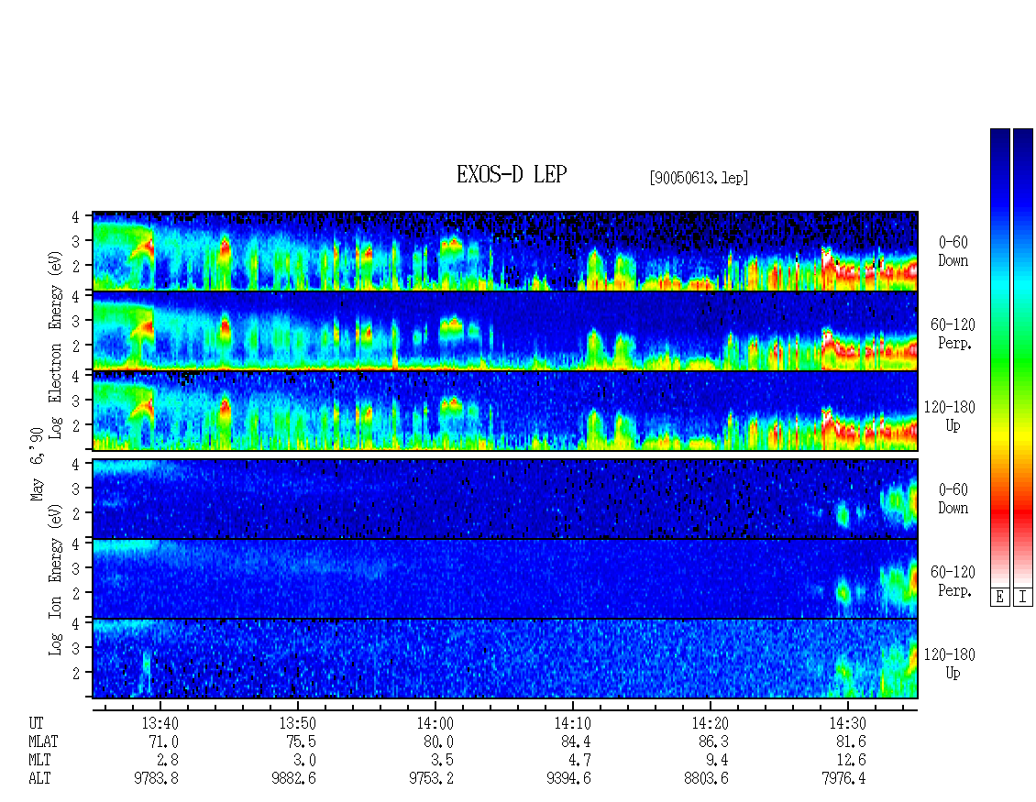Click the ALT row label
This screenshot has height=802, width=1036.
tap(39, 778)
